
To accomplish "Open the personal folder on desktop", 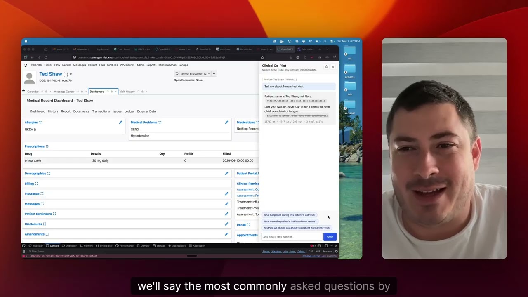I will click(x=350, y=106).
